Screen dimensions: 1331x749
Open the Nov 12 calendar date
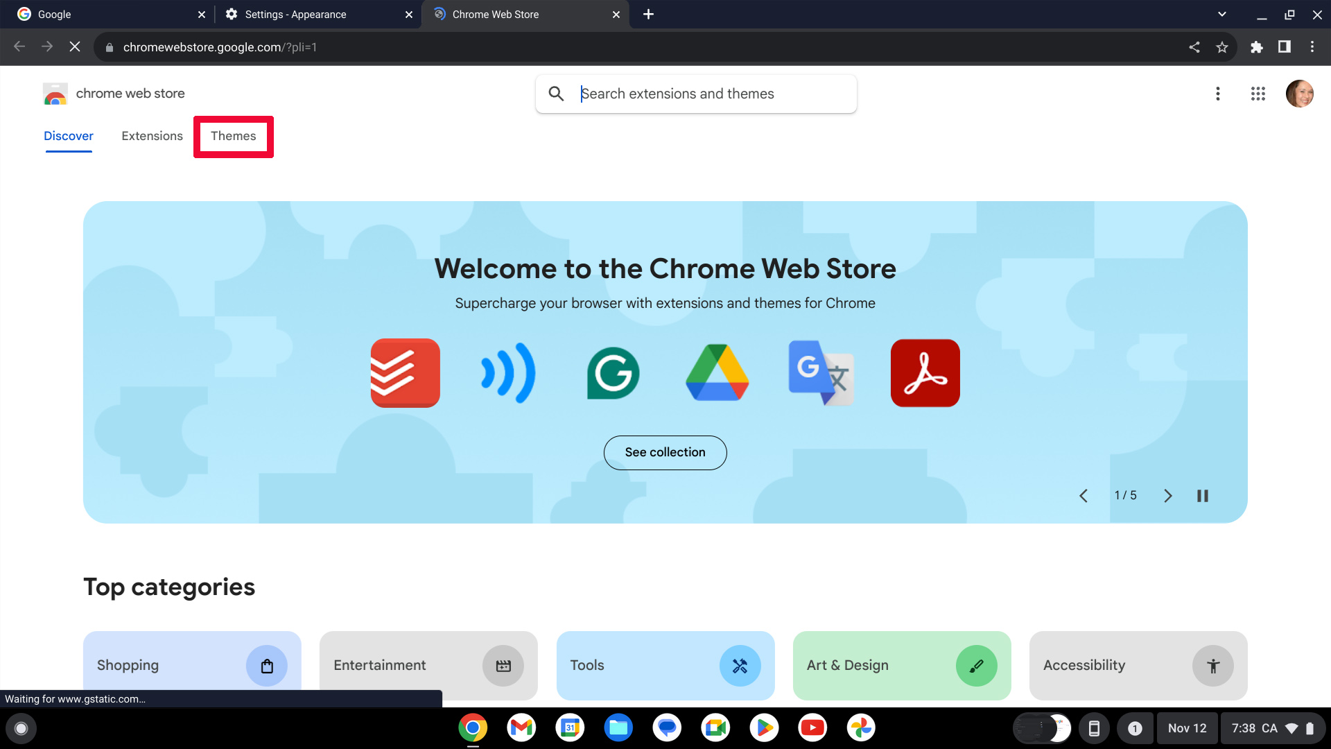(1187, 728)
